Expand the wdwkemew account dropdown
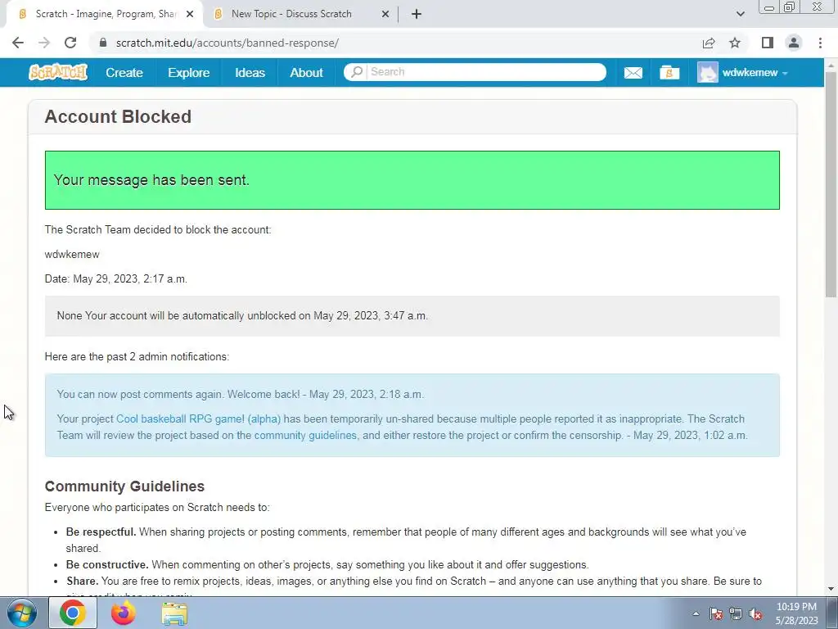838x629 pixels. click(785, 73)
